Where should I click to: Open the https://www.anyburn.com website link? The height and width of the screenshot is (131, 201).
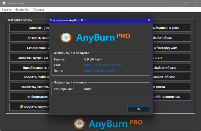tap(102, 65)
